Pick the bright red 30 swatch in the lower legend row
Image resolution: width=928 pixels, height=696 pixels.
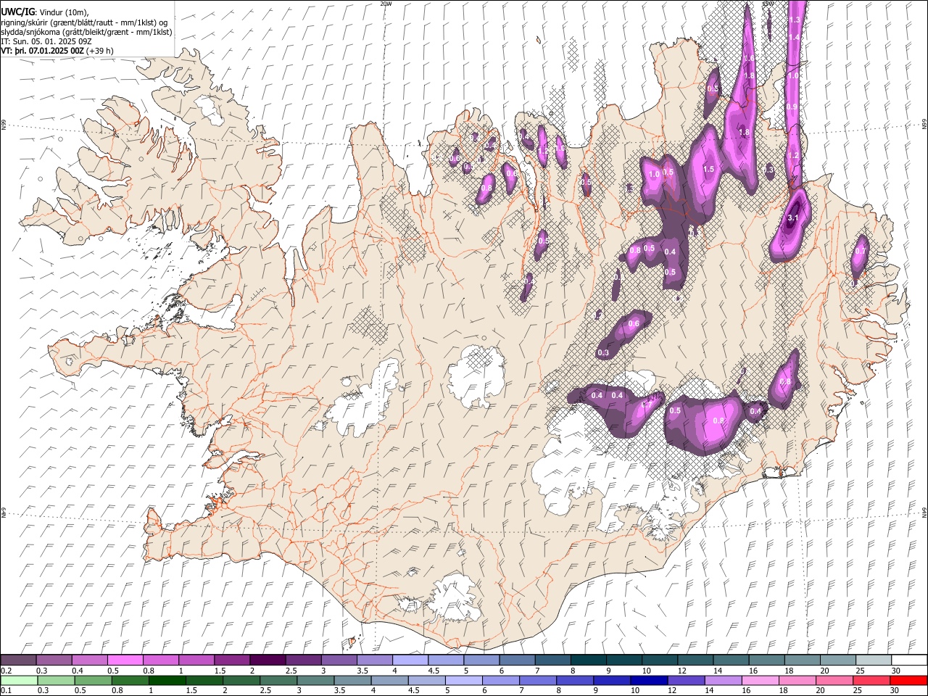click(908, 680)
